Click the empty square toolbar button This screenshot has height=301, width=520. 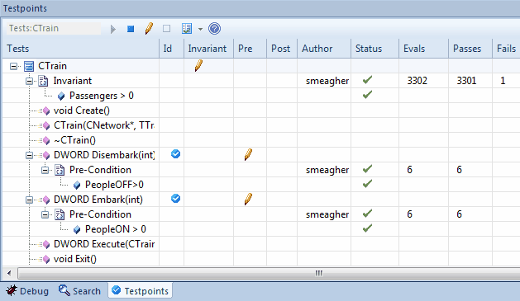(x=166, y=29)
